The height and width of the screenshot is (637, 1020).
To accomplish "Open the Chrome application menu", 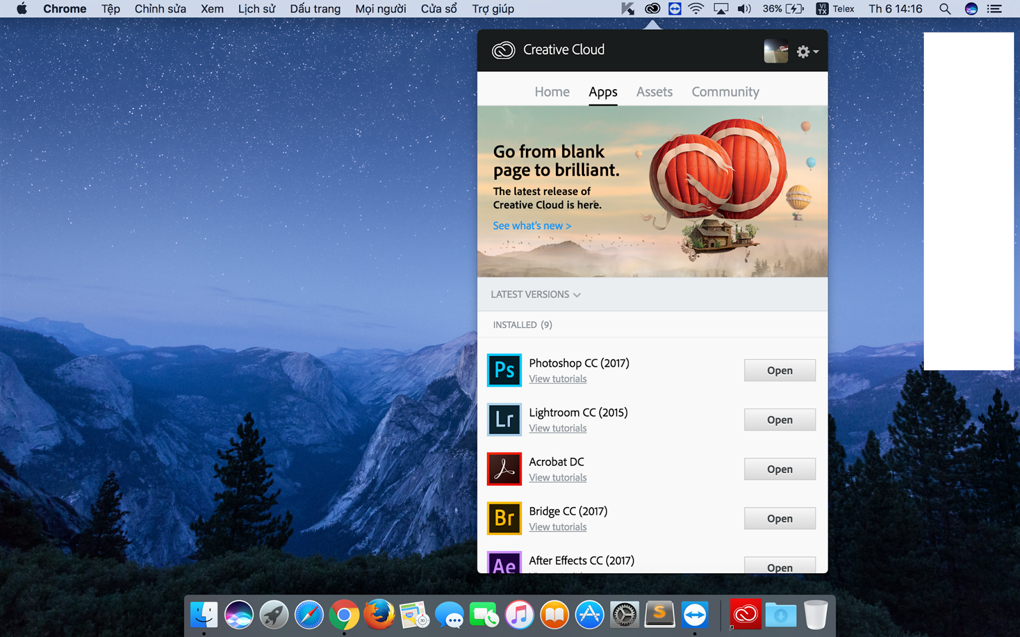I will click(x=65, y=9).
